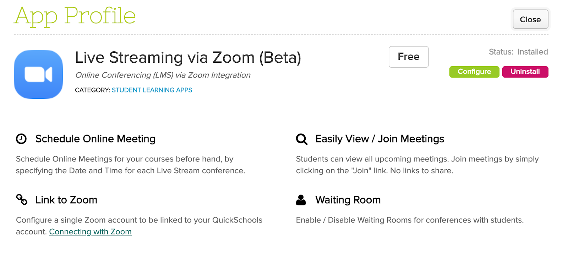
Task: Click the Schedule Online Meeting heading
Action: click(95, 139)
